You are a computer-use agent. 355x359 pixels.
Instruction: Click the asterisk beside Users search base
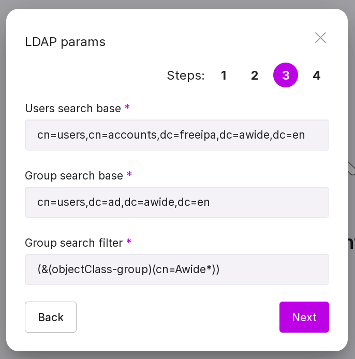click(x=127, y=108)
